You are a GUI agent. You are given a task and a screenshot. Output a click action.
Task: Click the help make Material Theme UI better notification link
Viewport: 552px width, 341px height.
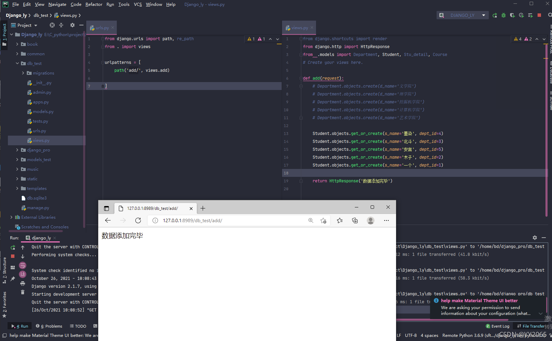(479, 300)
